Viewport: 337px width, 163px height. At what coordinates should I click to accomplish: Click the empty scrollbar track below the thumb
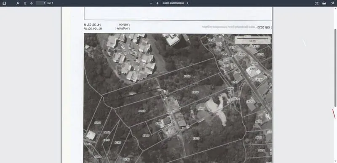click(335, 133)
